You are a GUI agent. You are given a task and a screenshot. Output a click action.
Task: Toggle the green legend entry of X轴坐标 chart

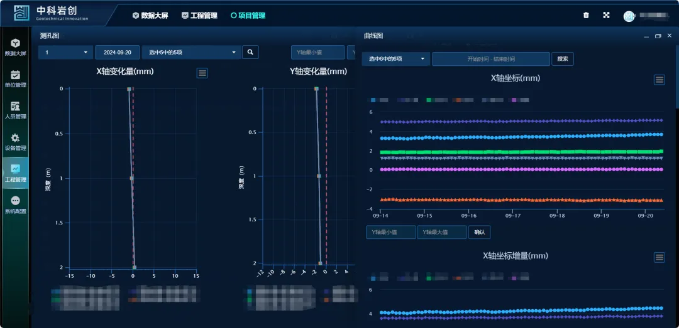[437, 100]
